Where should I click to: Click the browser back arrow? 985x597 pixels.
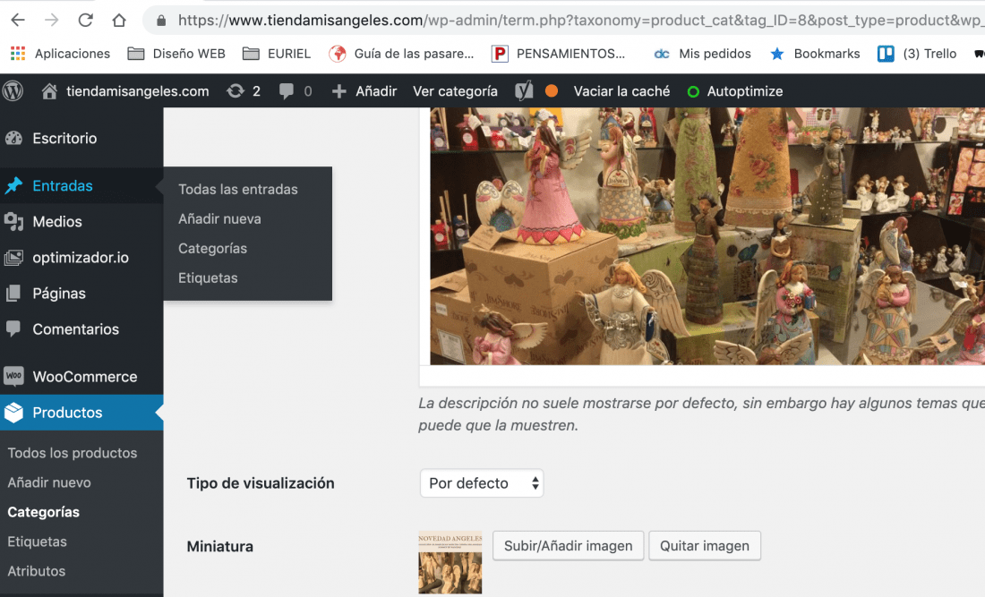pyautogui.click(x=18, y=20)
